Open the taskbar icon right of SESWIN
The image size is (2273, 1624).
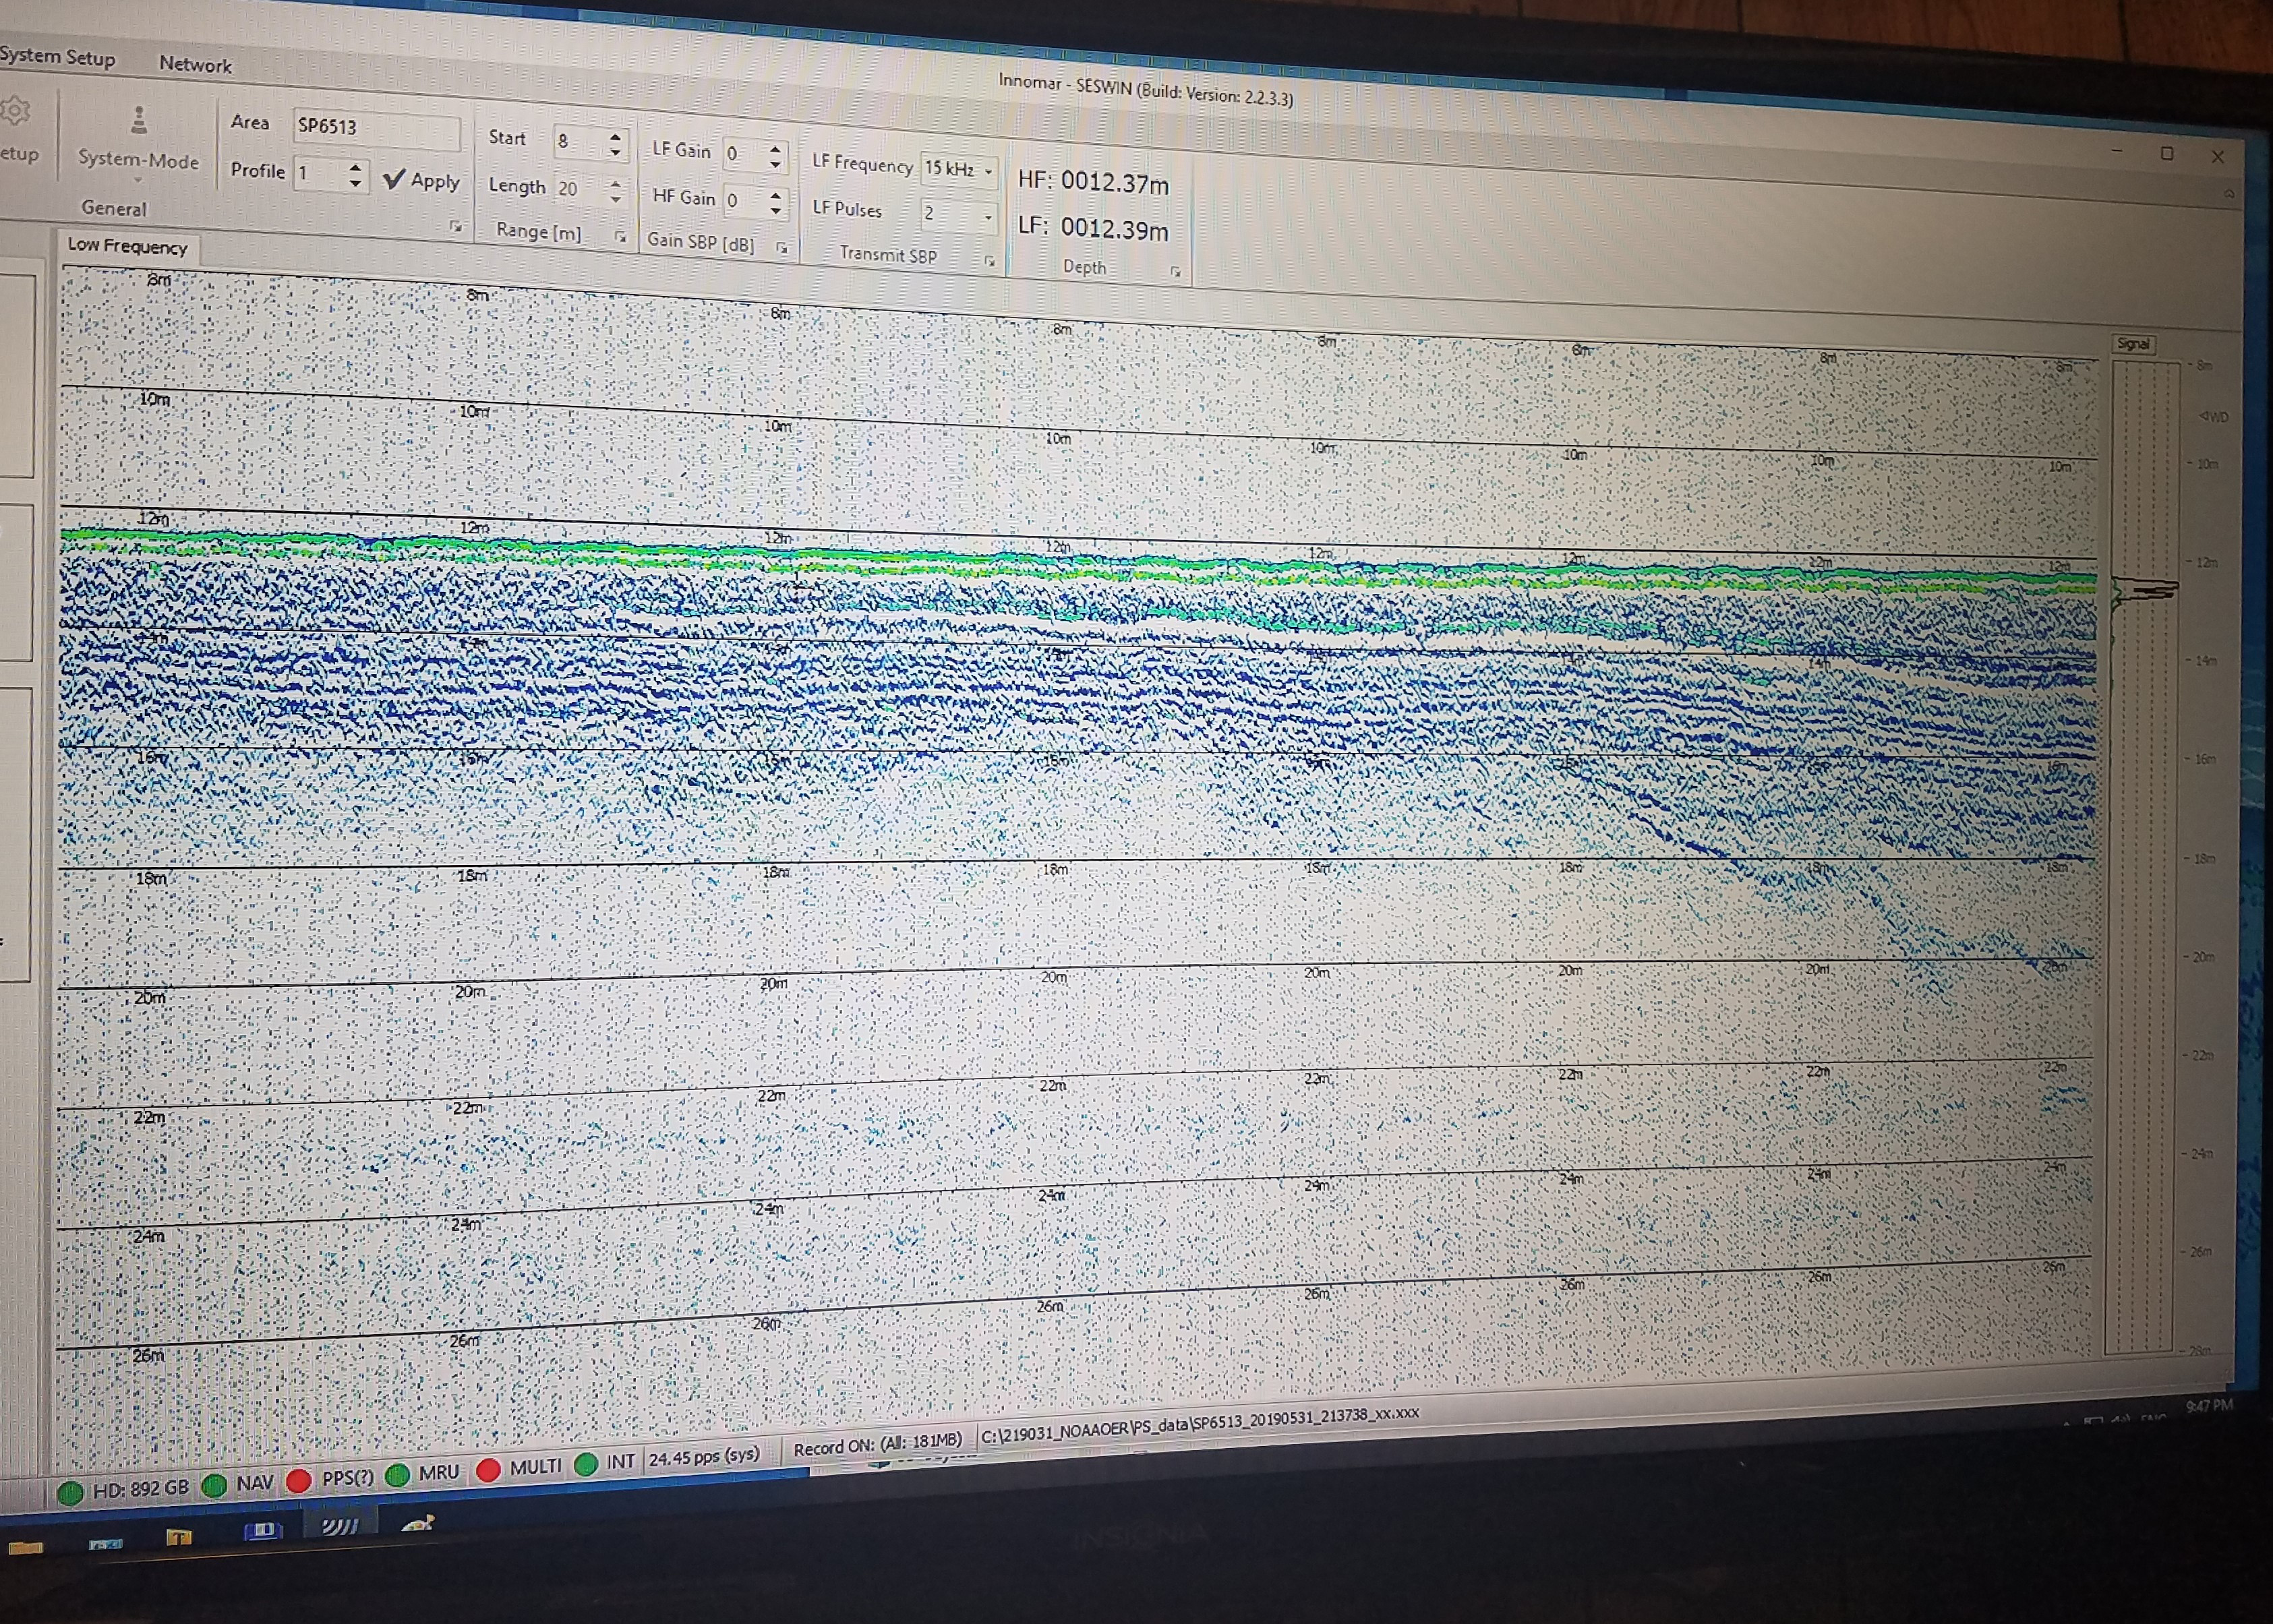(418, 1523)
